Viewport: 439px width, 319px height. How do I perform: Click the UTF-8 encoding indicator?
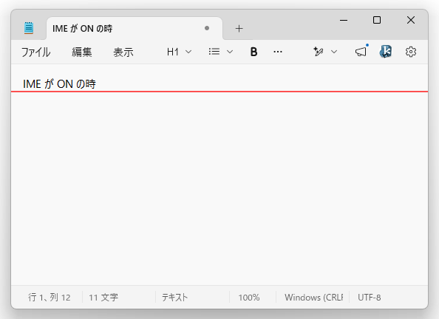point(369,298)
